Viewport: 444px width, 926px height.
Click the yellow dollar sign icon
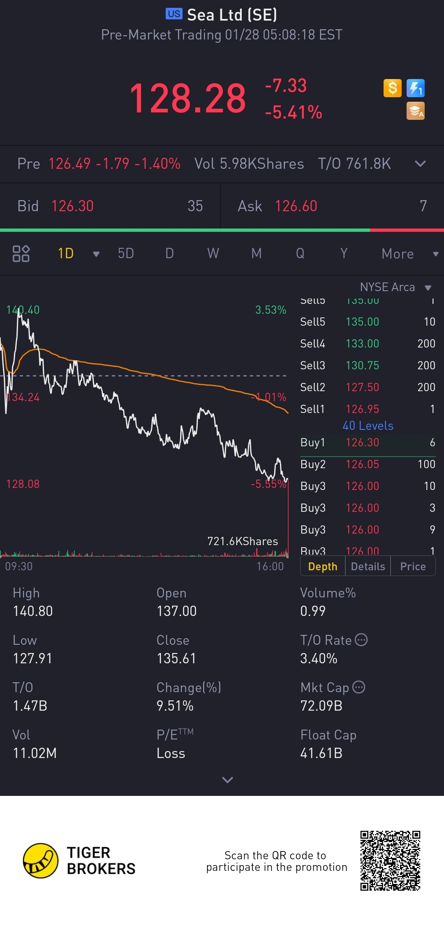pyautogui.click(x=392, y=88)
